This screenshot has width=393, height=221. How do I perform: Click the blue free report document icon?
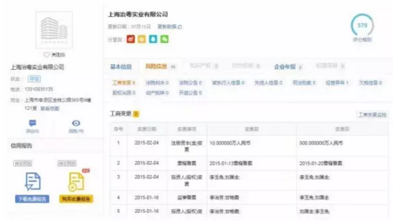click(x=33, y=182)
